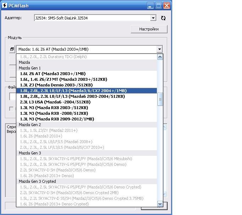Screen dimensions: 242x215
Task: Click the dropdown list scrollbar thumb
Action: [160, 99]
